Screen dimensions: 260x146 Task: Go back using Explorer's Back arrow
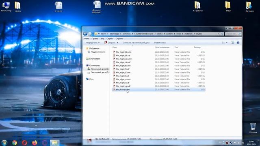pyautogui.click(x=85, y=34)
